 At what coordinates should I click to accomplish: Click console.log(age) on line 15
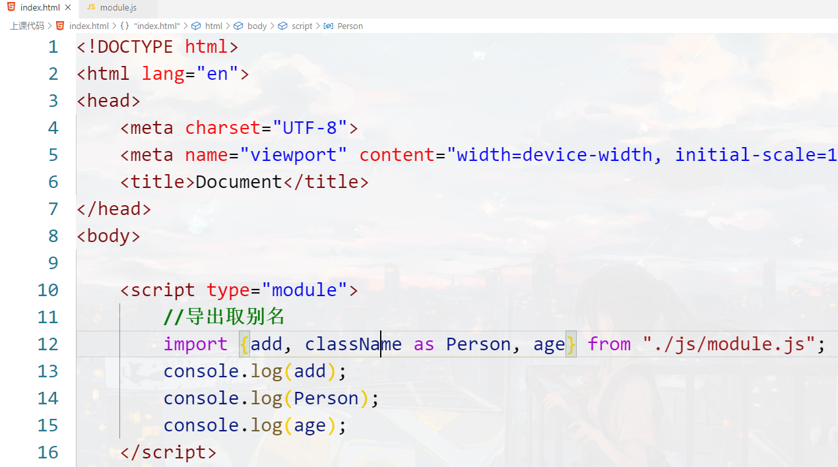click(255, 425)
